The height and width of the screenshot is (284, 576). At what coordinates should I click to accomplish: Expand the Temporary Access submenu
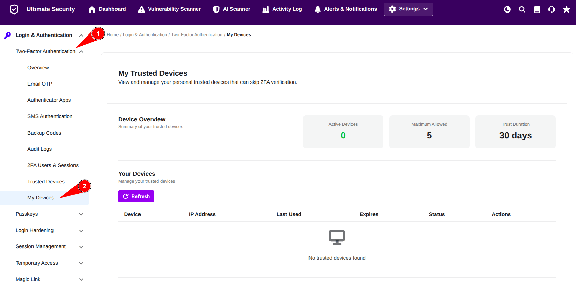tap(81, 263)
